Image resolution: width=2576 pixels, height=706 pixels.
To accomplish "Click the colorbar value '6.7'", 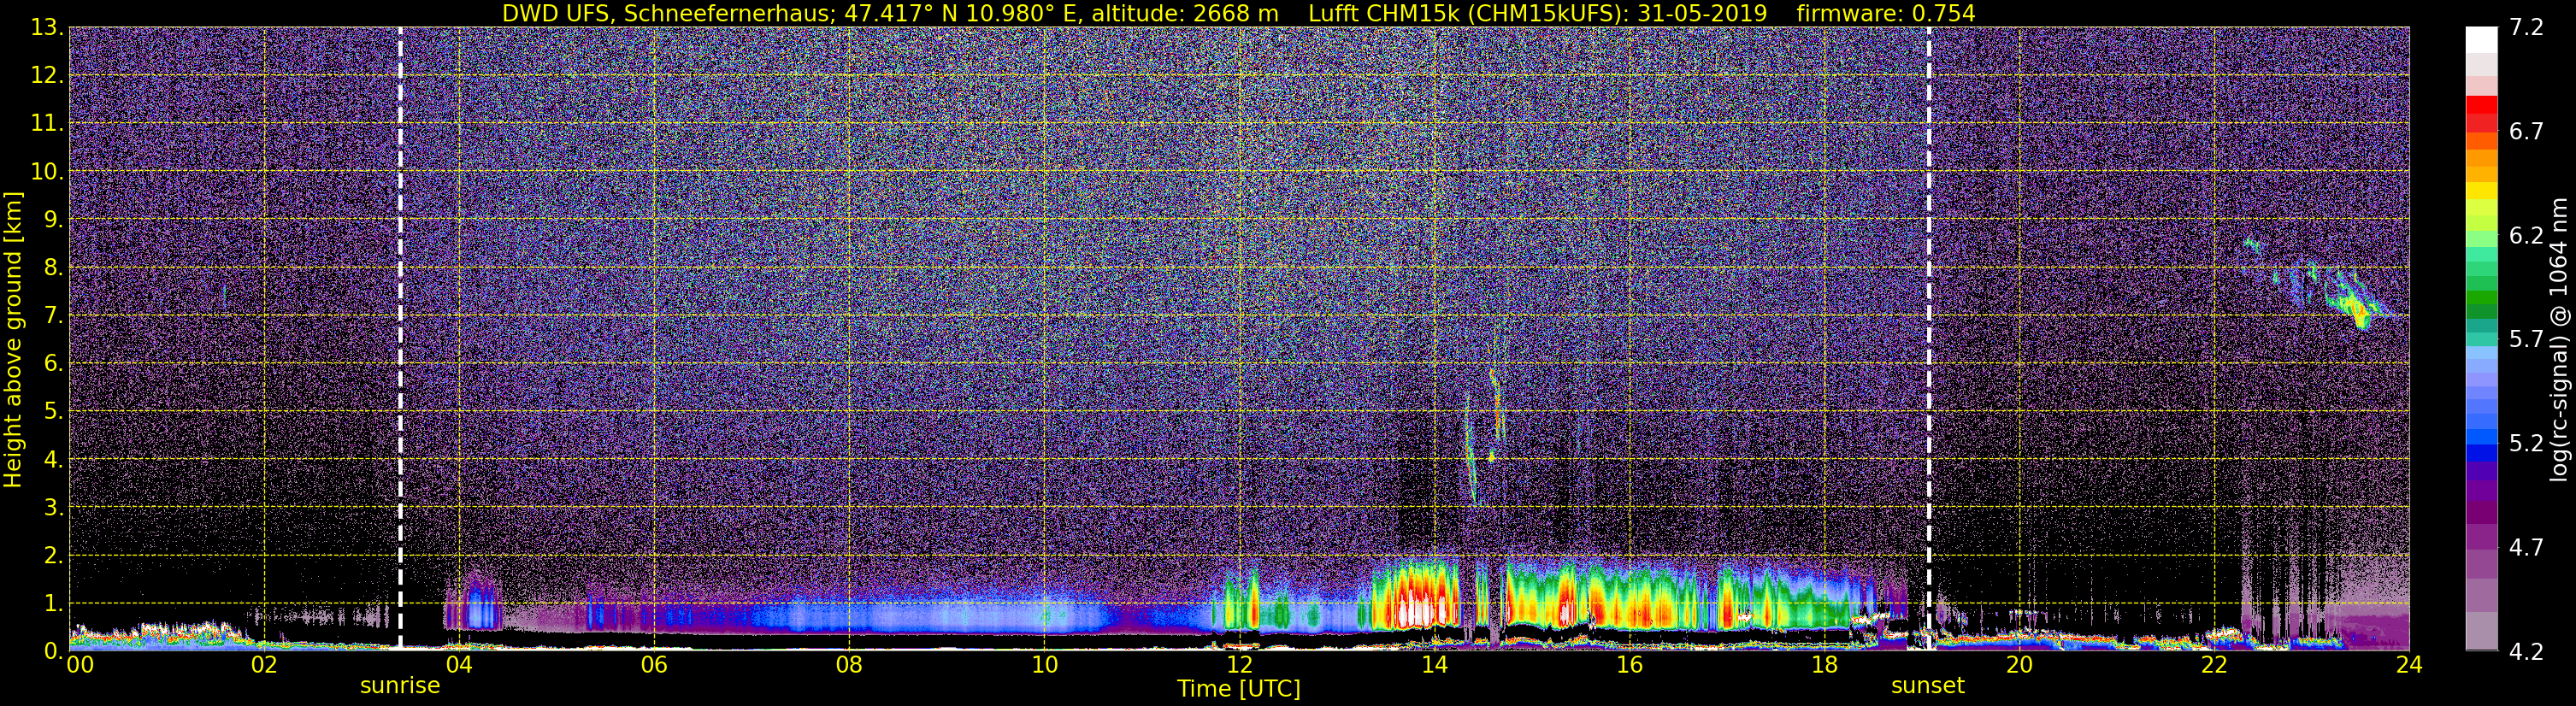I will [x=2526, y=132].
